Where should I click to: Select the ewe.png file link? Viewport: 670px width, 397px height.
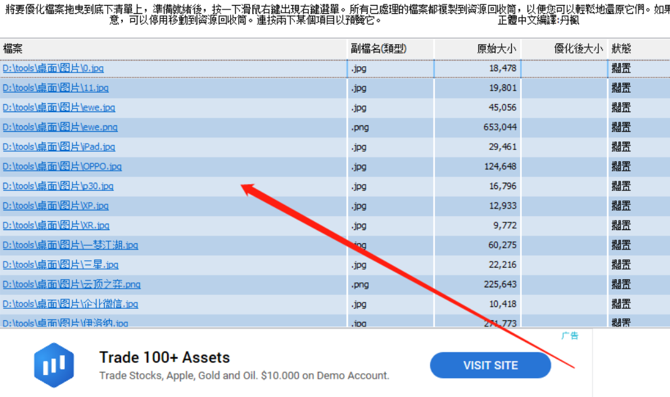[60, 127]
